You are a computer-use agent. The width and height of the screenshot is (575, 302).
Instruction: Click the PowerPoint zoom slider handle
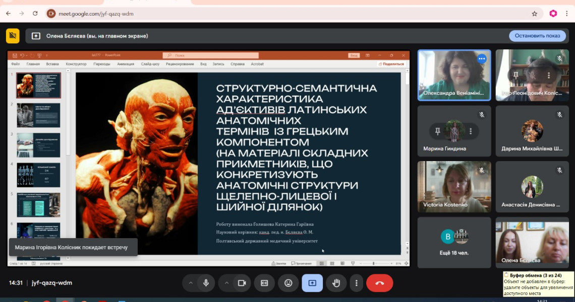pos(374,263)
